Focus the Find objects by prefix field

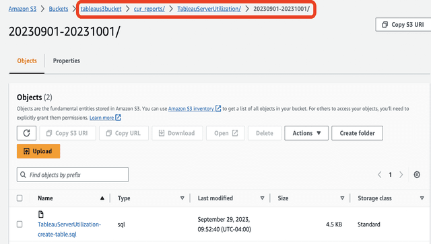(73, 175)
